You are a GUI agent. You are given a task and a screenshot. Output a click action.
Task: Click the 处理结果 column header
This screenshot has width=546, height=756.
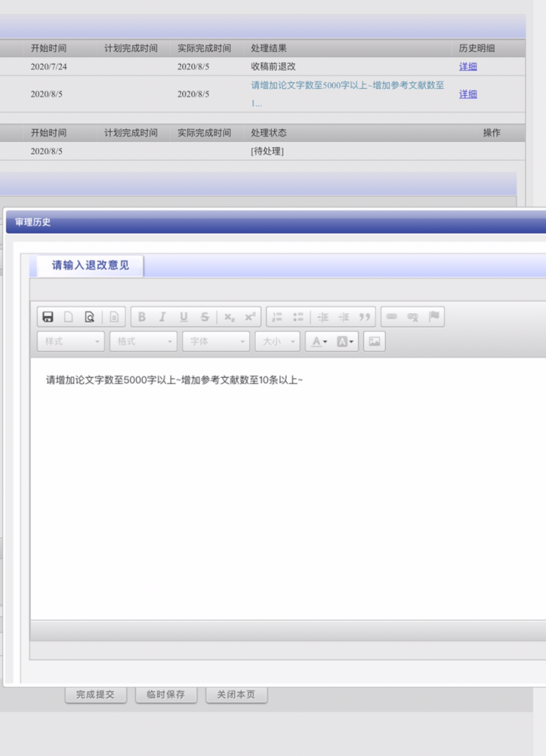[x=268, y=48]
